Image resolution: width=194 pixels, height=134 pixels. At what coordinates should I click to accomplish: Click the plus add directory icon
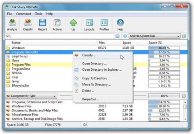(125, 36)
